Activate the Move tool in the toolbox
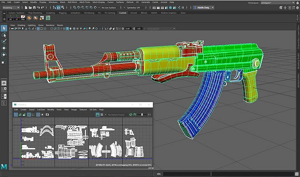Image resolution: width=300 pixels, height=177 pixels. pos(4,48)
